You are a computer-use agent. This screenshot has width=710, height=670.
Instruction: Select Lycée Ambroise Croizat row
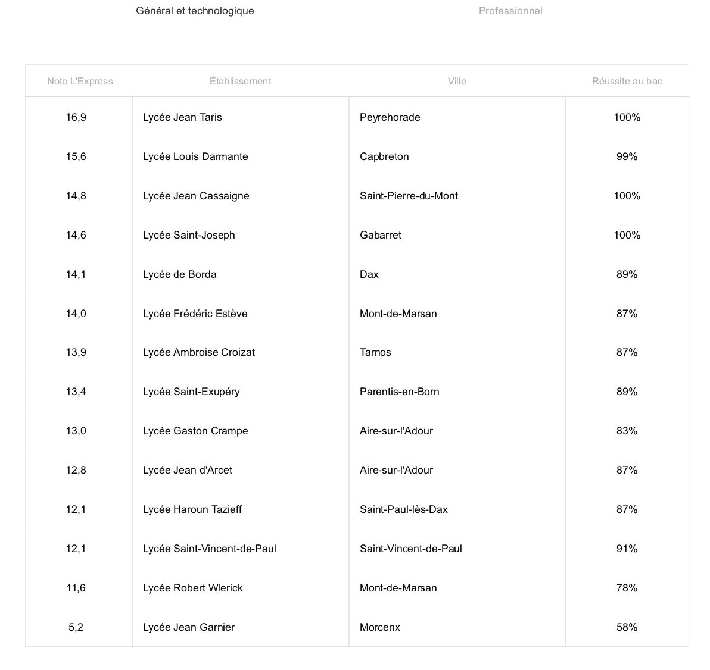click(199, 352)
